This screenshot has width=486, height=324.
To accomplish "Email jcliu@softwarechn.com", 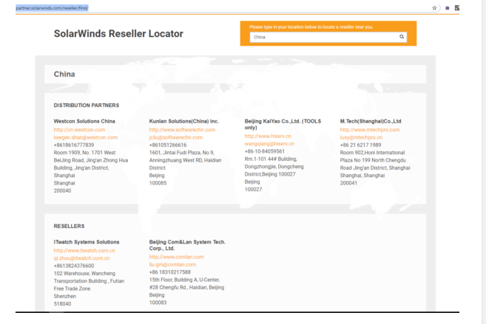I will (x=176, y=137).
